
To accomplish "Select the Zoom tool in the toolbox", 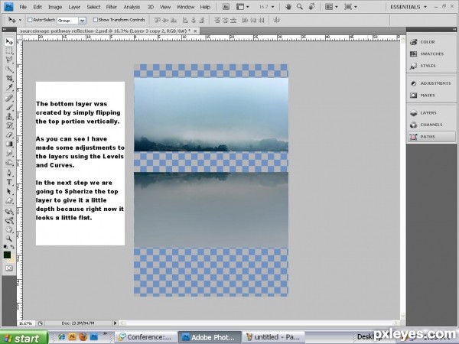I will pos(9,239).
